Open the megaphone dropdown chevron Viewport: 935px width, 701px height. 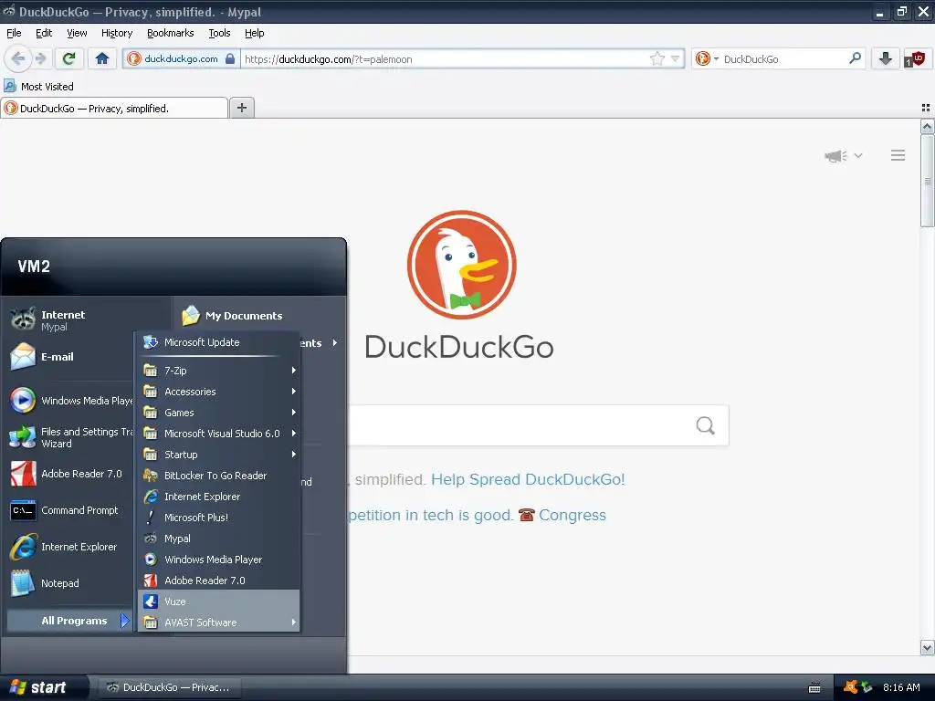(x=858, y=155)
